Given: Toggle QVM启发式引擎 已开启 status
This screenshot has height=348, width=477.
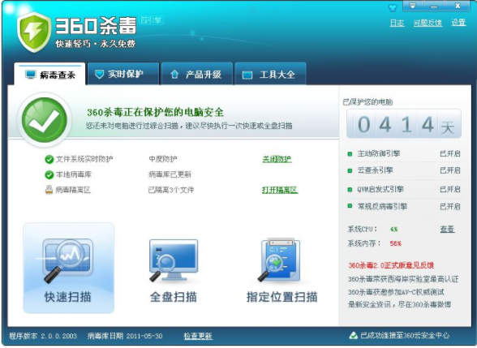Looking at the screenshot, I should tap(450, 189).
